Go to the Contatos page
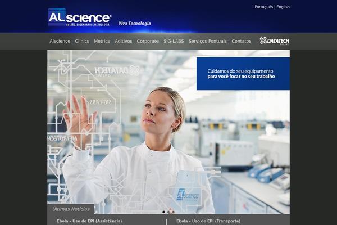This screenshot has width=337, height=225. pos(242,41)
